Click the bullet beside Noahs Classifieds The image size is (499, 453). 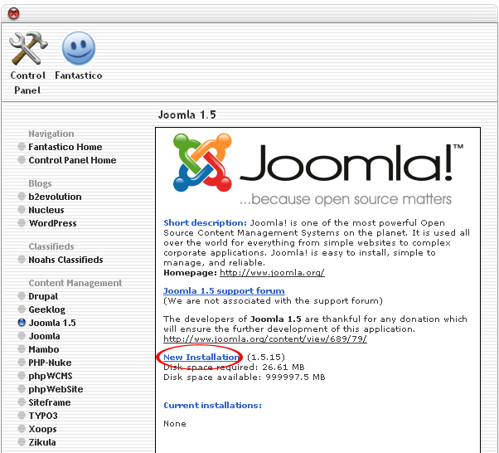click(x=22, y=260)
